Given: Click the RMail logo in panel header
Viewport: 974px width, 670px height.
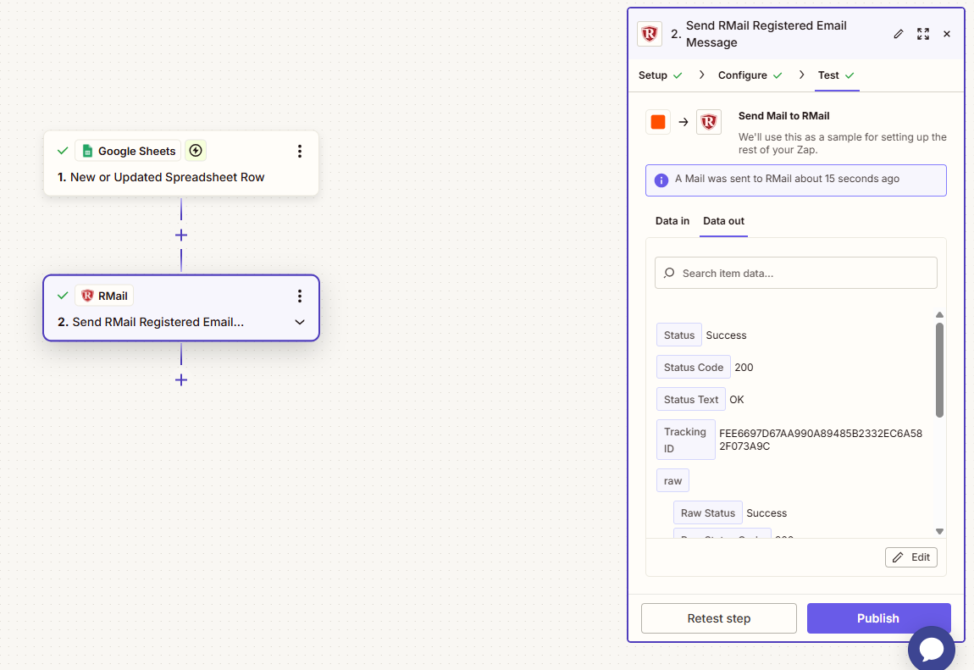Looking at the screenshot, I should [x=650, y=34].
